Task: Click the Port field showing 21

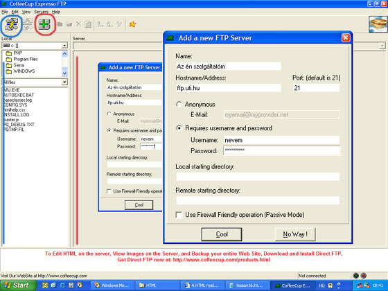Action: pyautogui.click(x=316, y=88)
